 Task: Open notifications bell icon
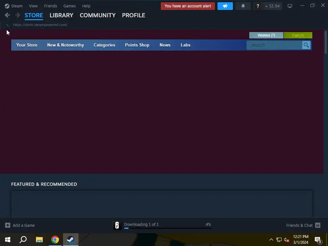pyautogui.click(x=243, y=6)
